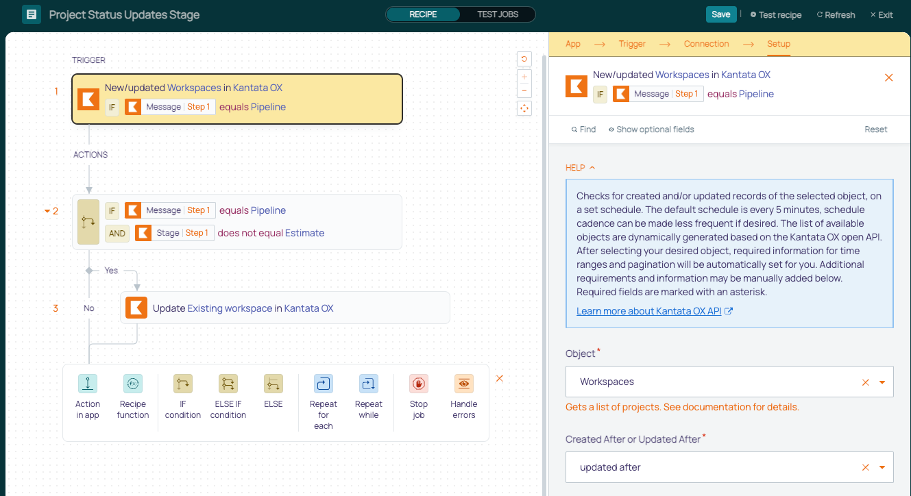Insert an ELSE step

click(x=274, y=392)
